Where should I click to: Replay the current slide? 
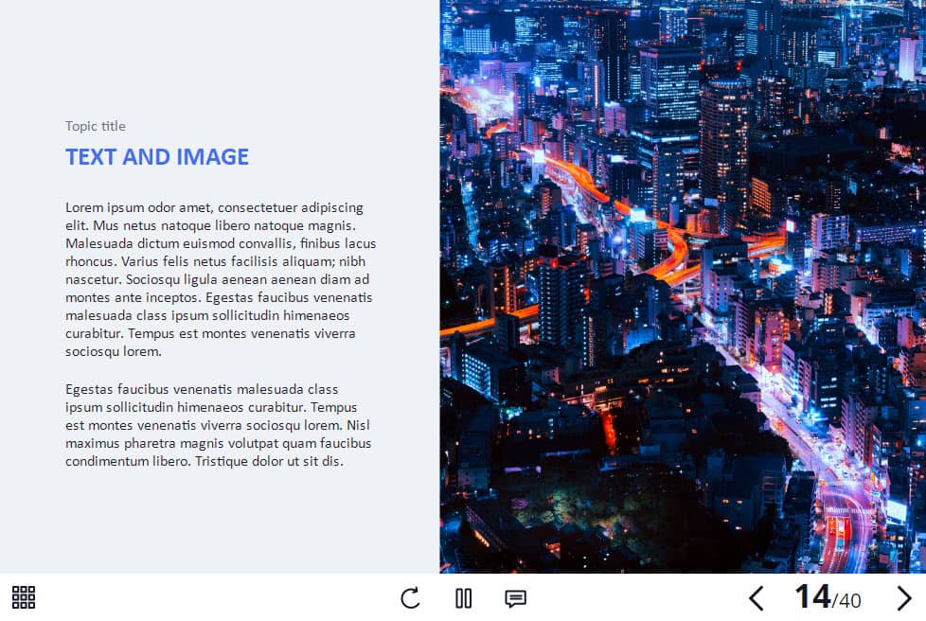(x=410, y=598)
